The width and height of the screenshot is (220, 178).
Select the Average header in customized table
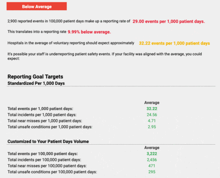point(152,148)
